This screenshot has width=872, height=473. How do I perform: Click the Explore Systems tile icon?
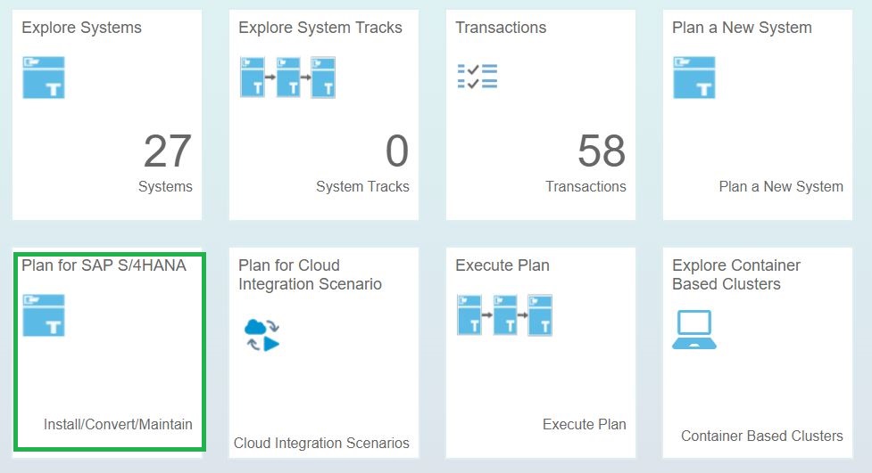44,77
